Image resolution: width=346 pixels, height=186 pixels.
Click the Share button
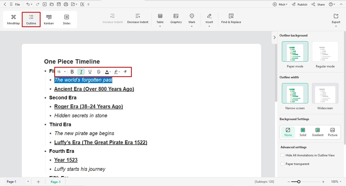[318, 4]
